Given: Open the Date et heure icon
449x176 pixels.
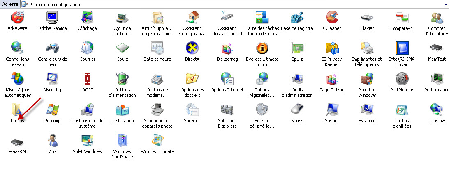Looking at the screenshot, I should tap(157, 49).
